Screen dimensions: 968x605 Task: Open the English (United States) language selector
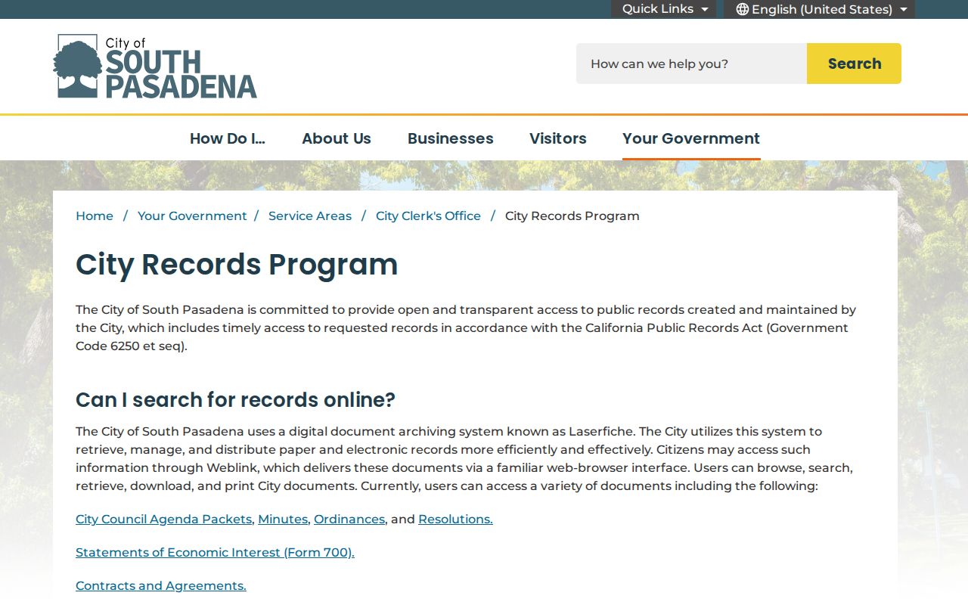click(820, 9)
